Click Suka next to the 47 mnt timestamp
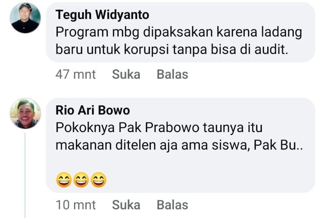The height and width of the screenshot is (218, 325). 126,74
